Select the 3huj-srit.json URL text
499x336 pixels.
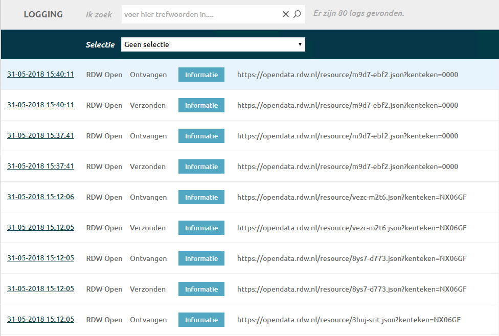349,320
